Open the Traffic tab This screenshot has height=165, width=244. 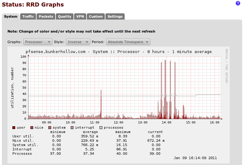click(x=28, y=16)
